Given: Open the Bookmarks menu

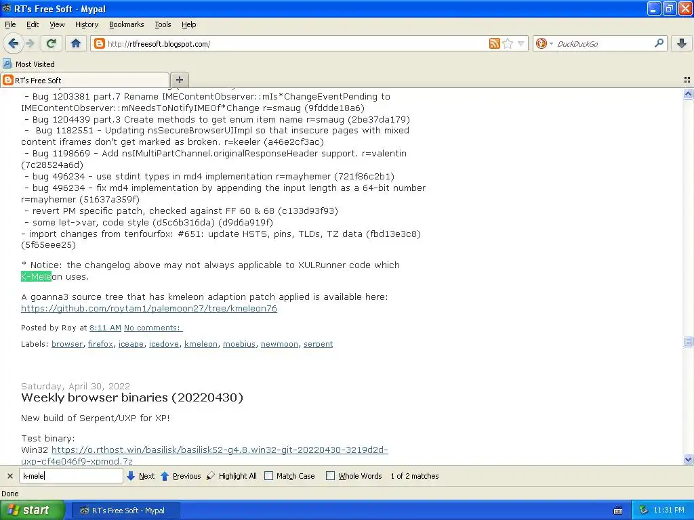Looking at the screenshot, I should click(127, 24).
